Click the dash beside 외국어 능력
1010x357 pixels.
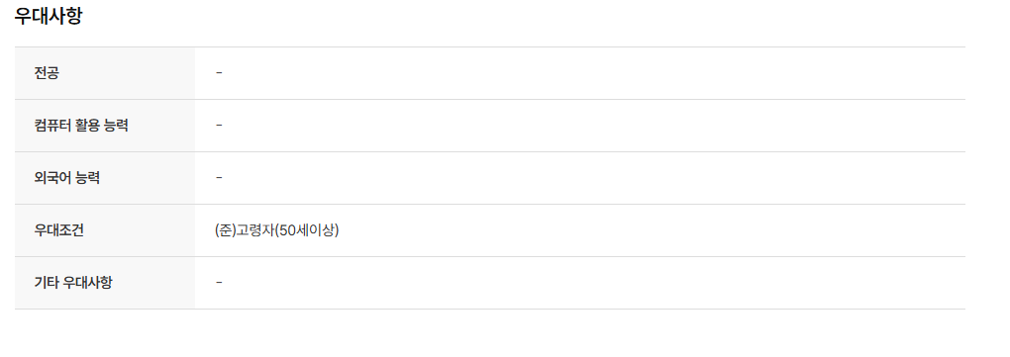point(219,178)
